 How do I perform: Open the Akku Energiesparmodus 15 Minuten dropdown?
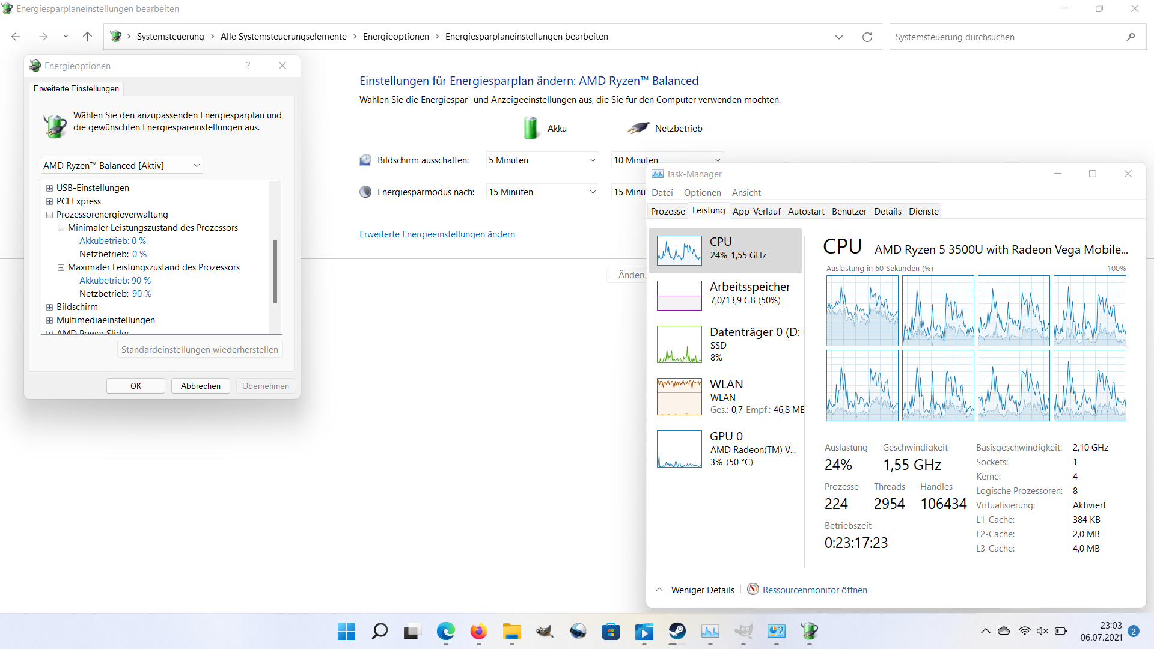(542, 192)
